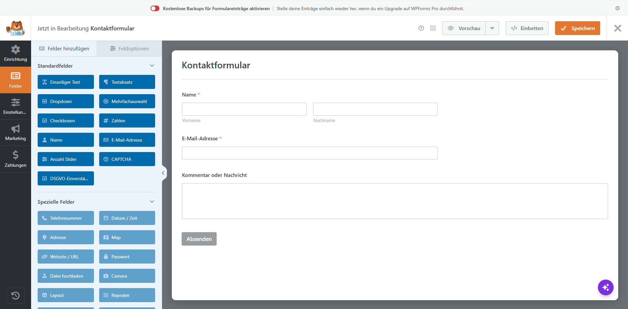Image resolution: width=628 pixels, height=309 pixels.
Task: Add a CAPTCHA field
Action: click(127, 159)
